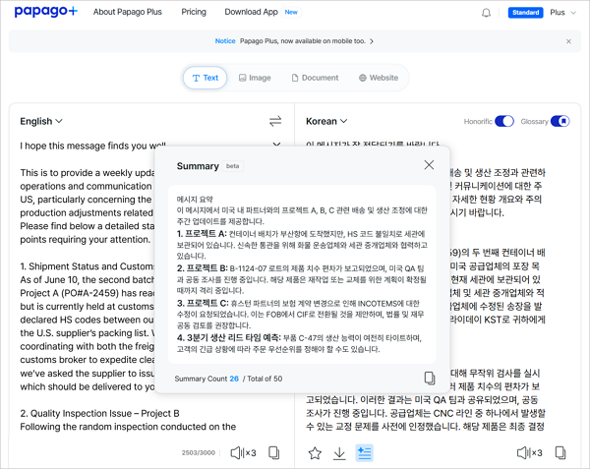Swap the source and target languages
590x469 pixels.
pyautogui.click(x=275, y=121)
